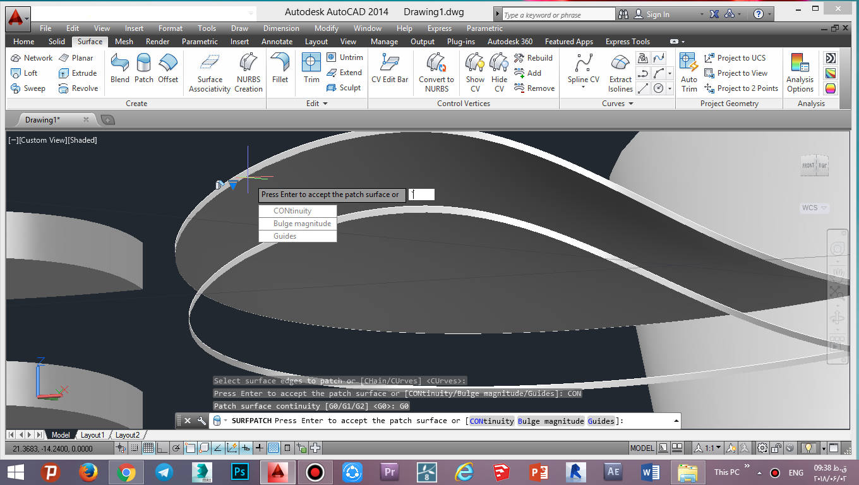Screen dimensions: 859x485
Task: Hide control vertices with Hide CV
Action: (x=499, y=73)
